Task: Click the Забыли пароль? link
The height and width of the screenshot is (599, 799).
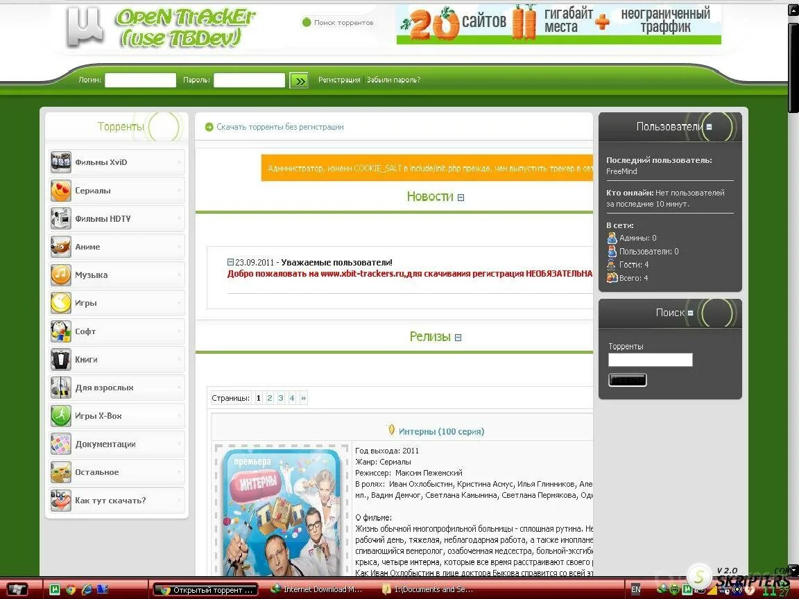Action: (x=392, y=80)
